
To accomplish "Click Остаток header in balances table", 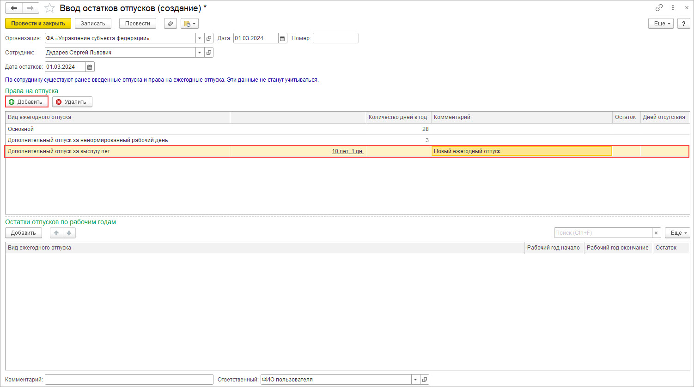I will pyautogui.click(x=671, y=248).
